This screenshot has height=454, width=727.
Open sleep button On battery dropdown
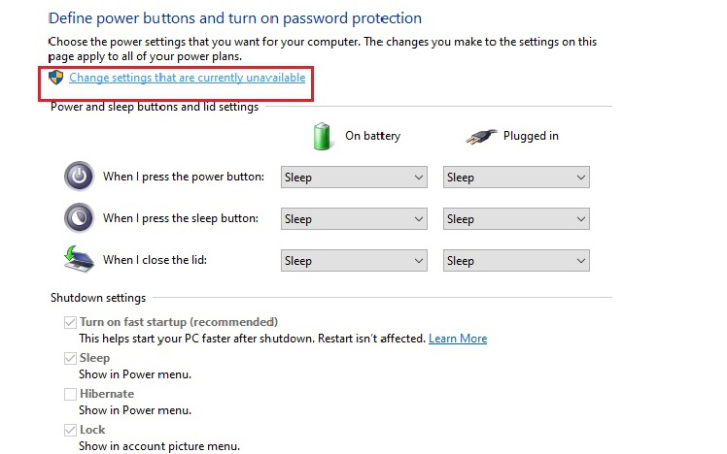click(x=354, y=219)
